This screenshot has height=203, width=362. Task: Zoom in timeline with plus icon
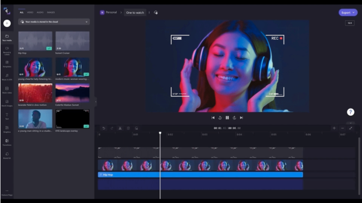(334, 128)
